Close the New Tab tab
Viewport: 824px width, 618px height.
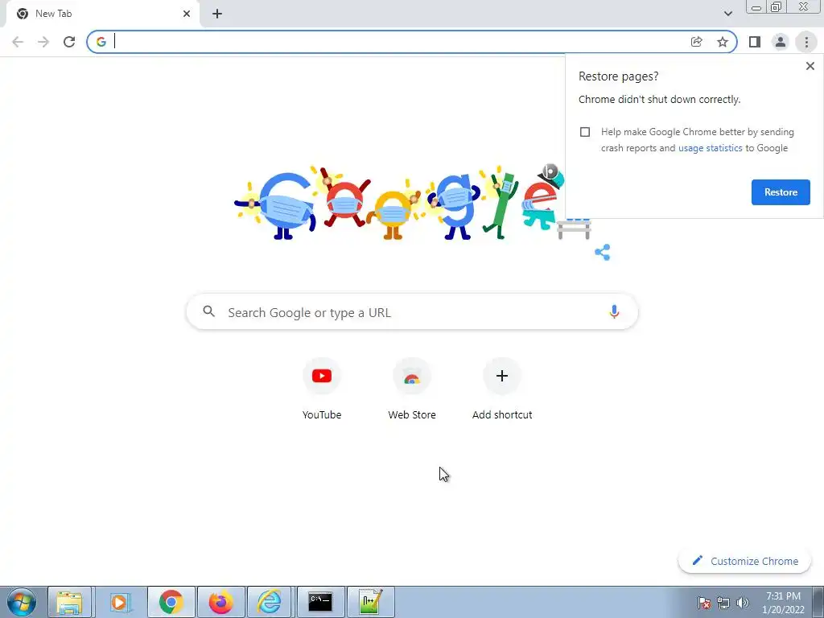(187, 14)
